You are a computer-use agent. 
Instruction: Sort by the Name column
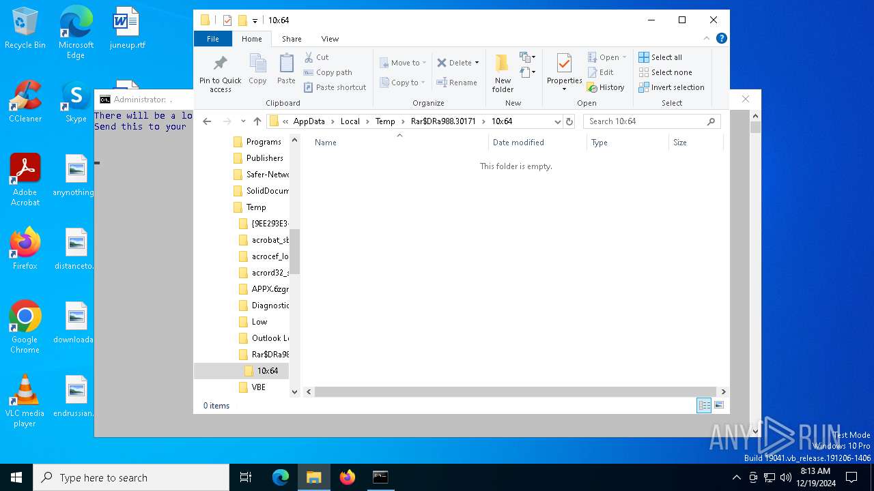tap(399, 143)
